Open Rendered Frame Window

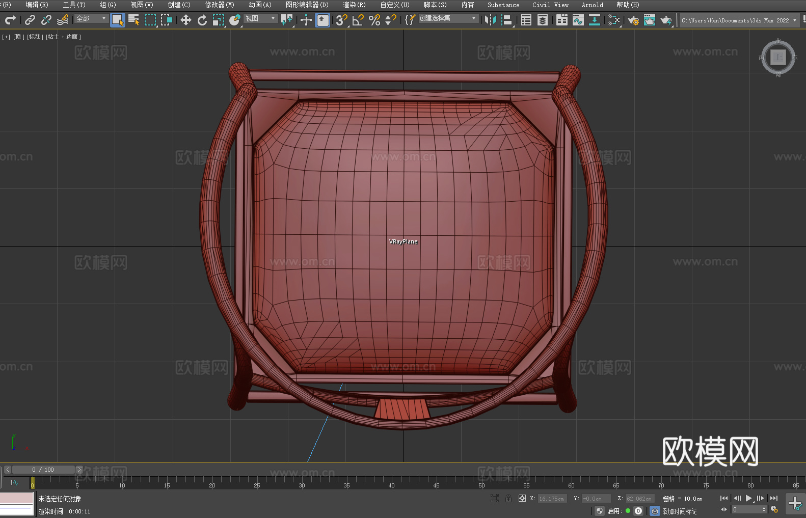click(x=650, y=20)
